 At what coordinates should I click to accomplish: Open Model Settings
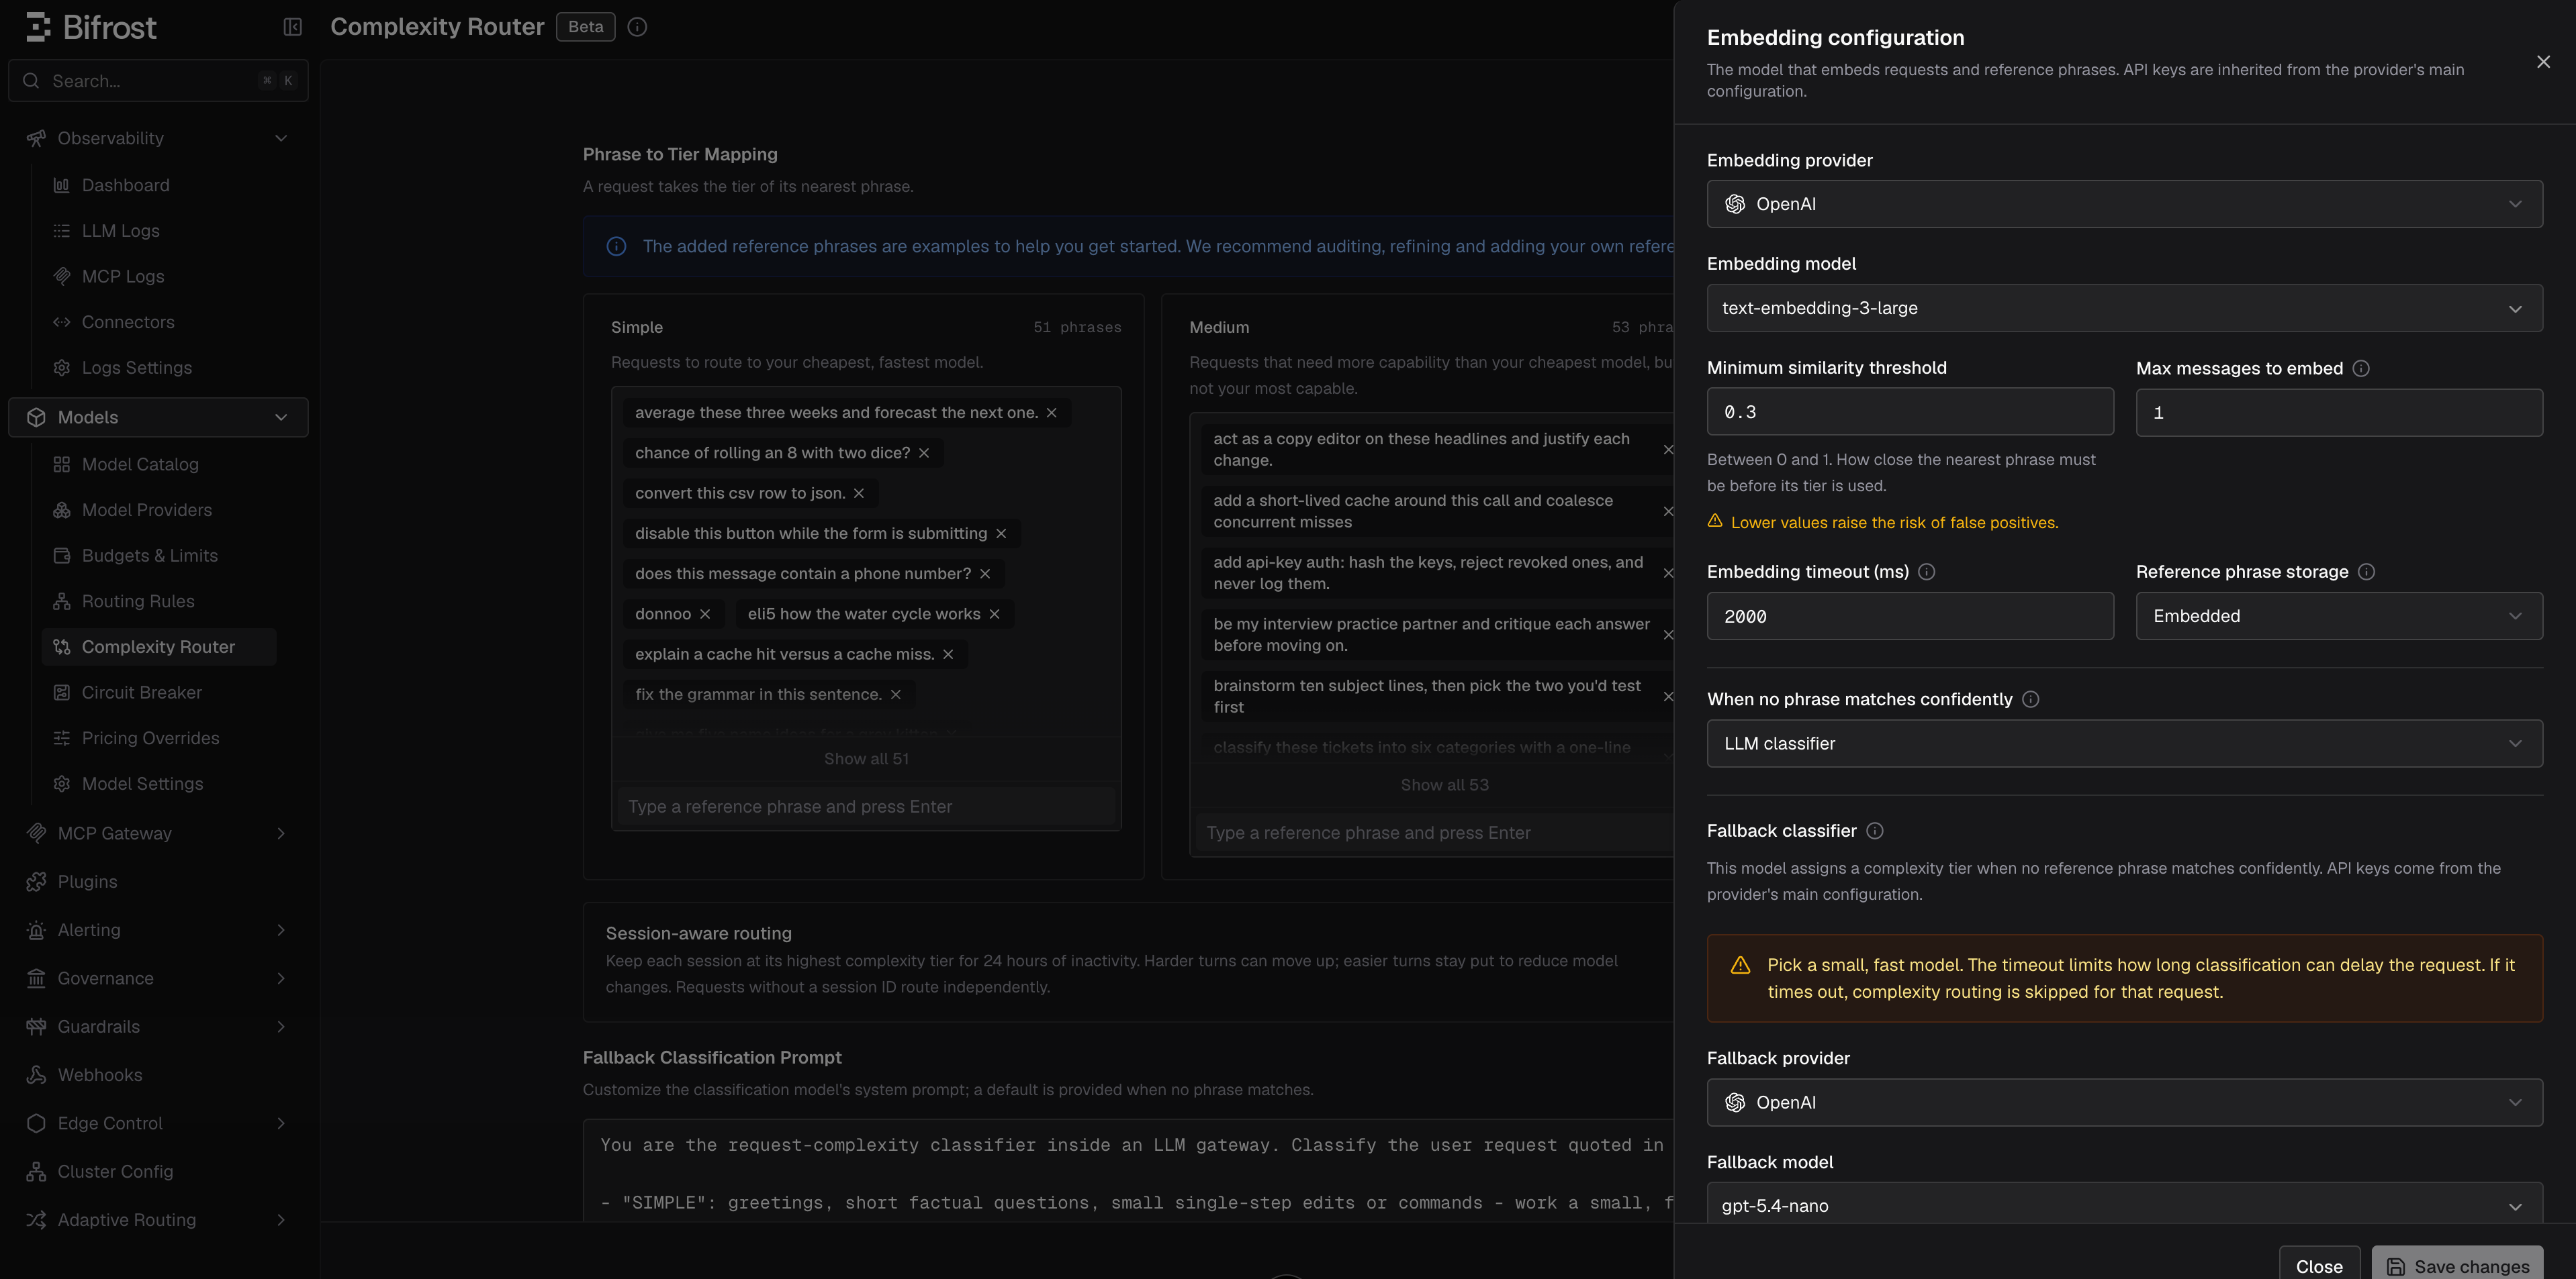(160, 783)
